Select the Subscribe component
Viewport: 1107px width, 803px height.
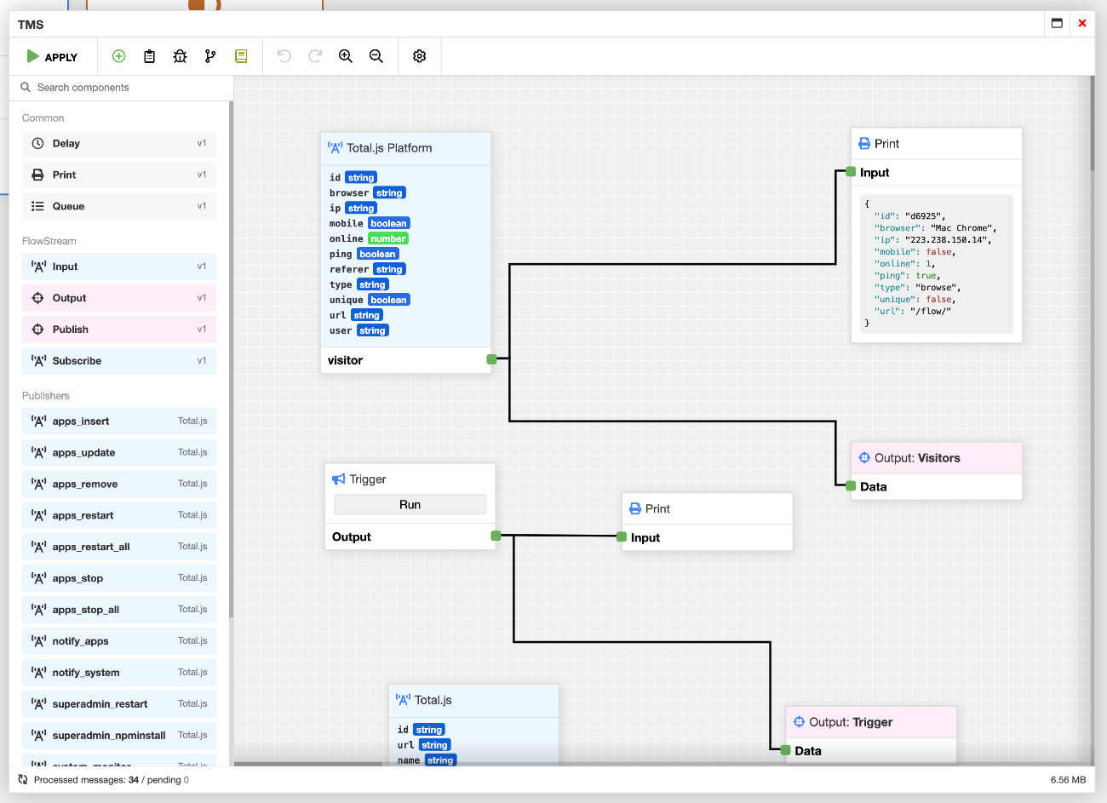coord(119,361)
